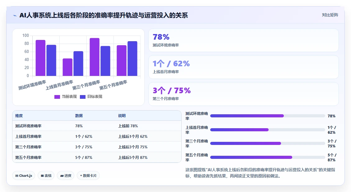Select the Chart.js tag chip
The width and height of the screenshot is (351, 192).
click(x=24, y=176)
